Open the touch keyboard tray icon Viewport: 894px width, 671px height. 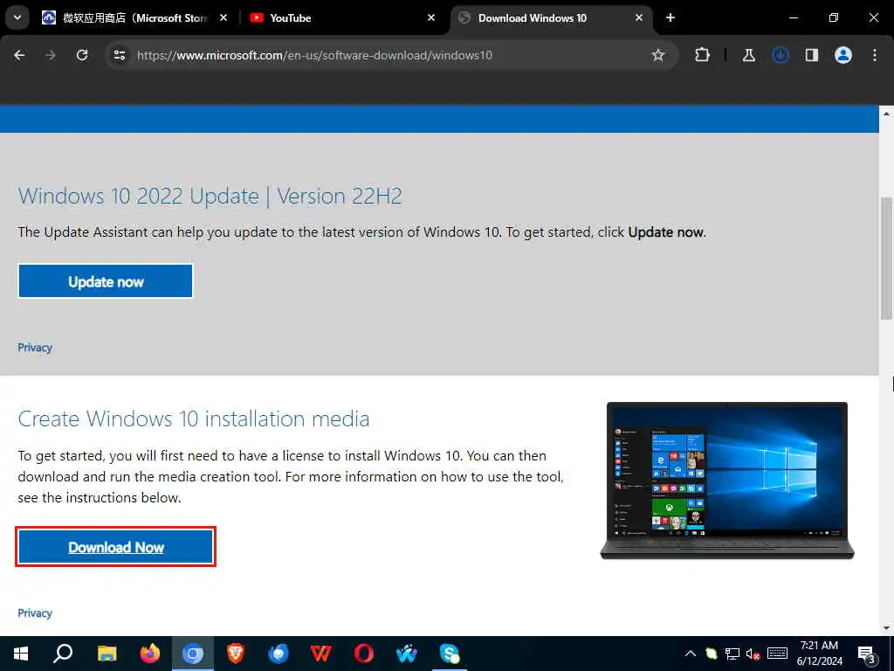pyautogui.click(x=777, y=654)
